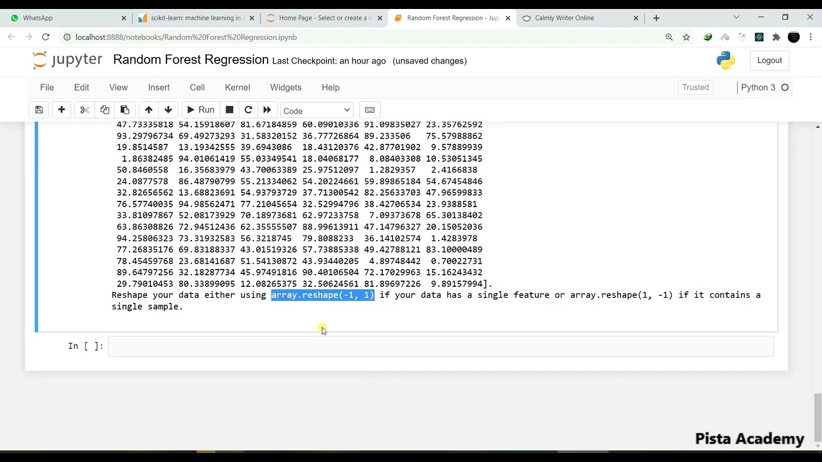Open the Edit menu

(x=82, y=87)
